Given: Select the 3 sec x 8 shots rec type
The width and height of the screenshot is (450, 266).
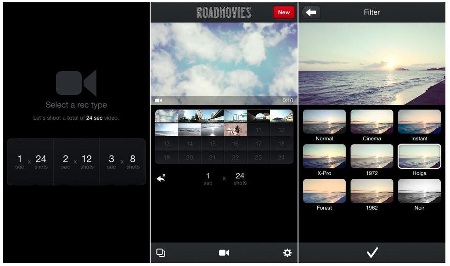Looking at the screenshot, I should point(122,161).
